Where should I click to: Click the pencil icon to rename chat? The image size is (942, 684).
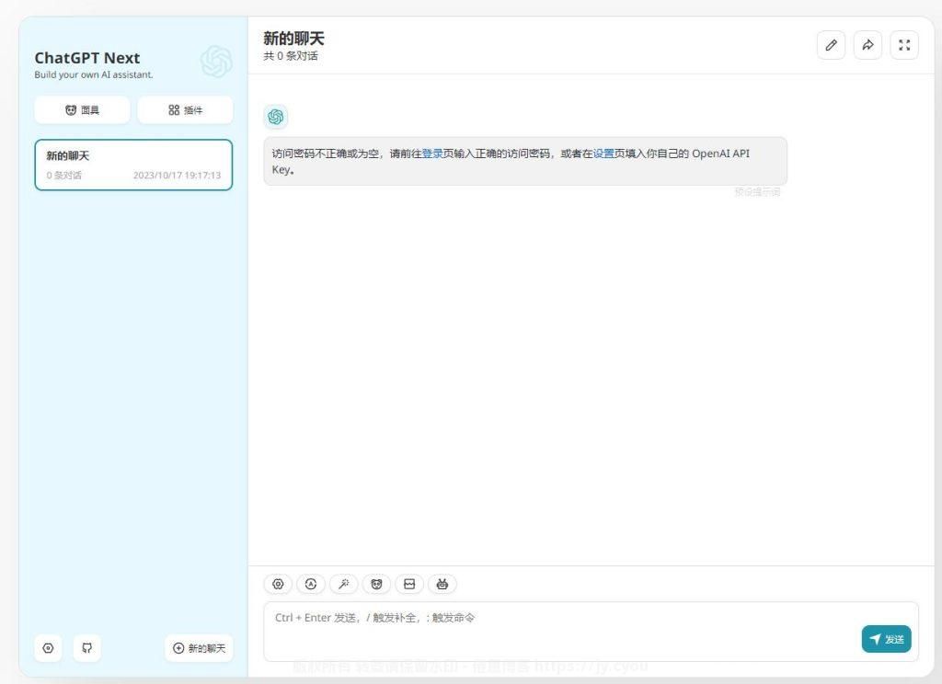[831, 45]
